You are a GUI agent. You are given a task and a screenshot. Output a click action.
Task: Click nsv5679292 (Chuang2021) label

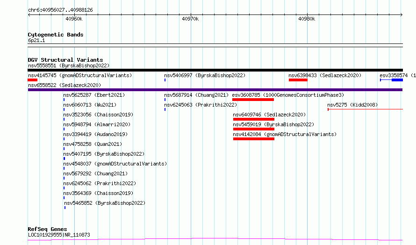click(x=95, y=173)
